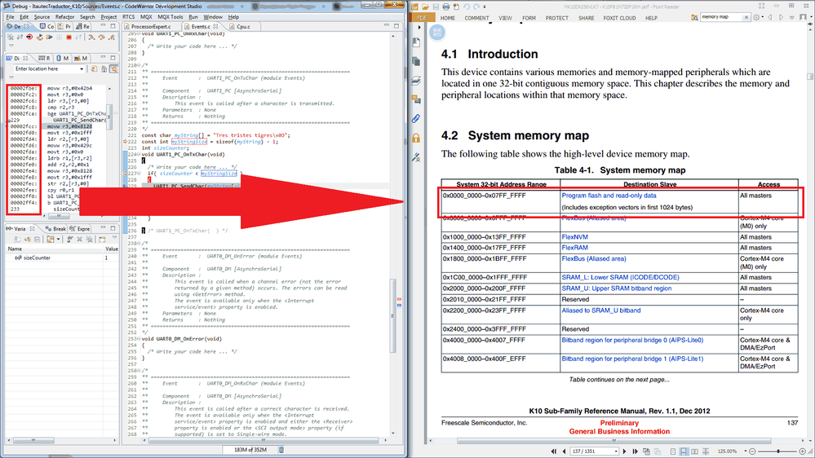Select the sizeCounter variable row

(x=62, y=258)
